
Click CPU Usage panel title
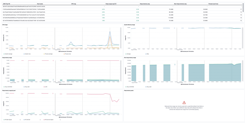click(x=5, y=25)
